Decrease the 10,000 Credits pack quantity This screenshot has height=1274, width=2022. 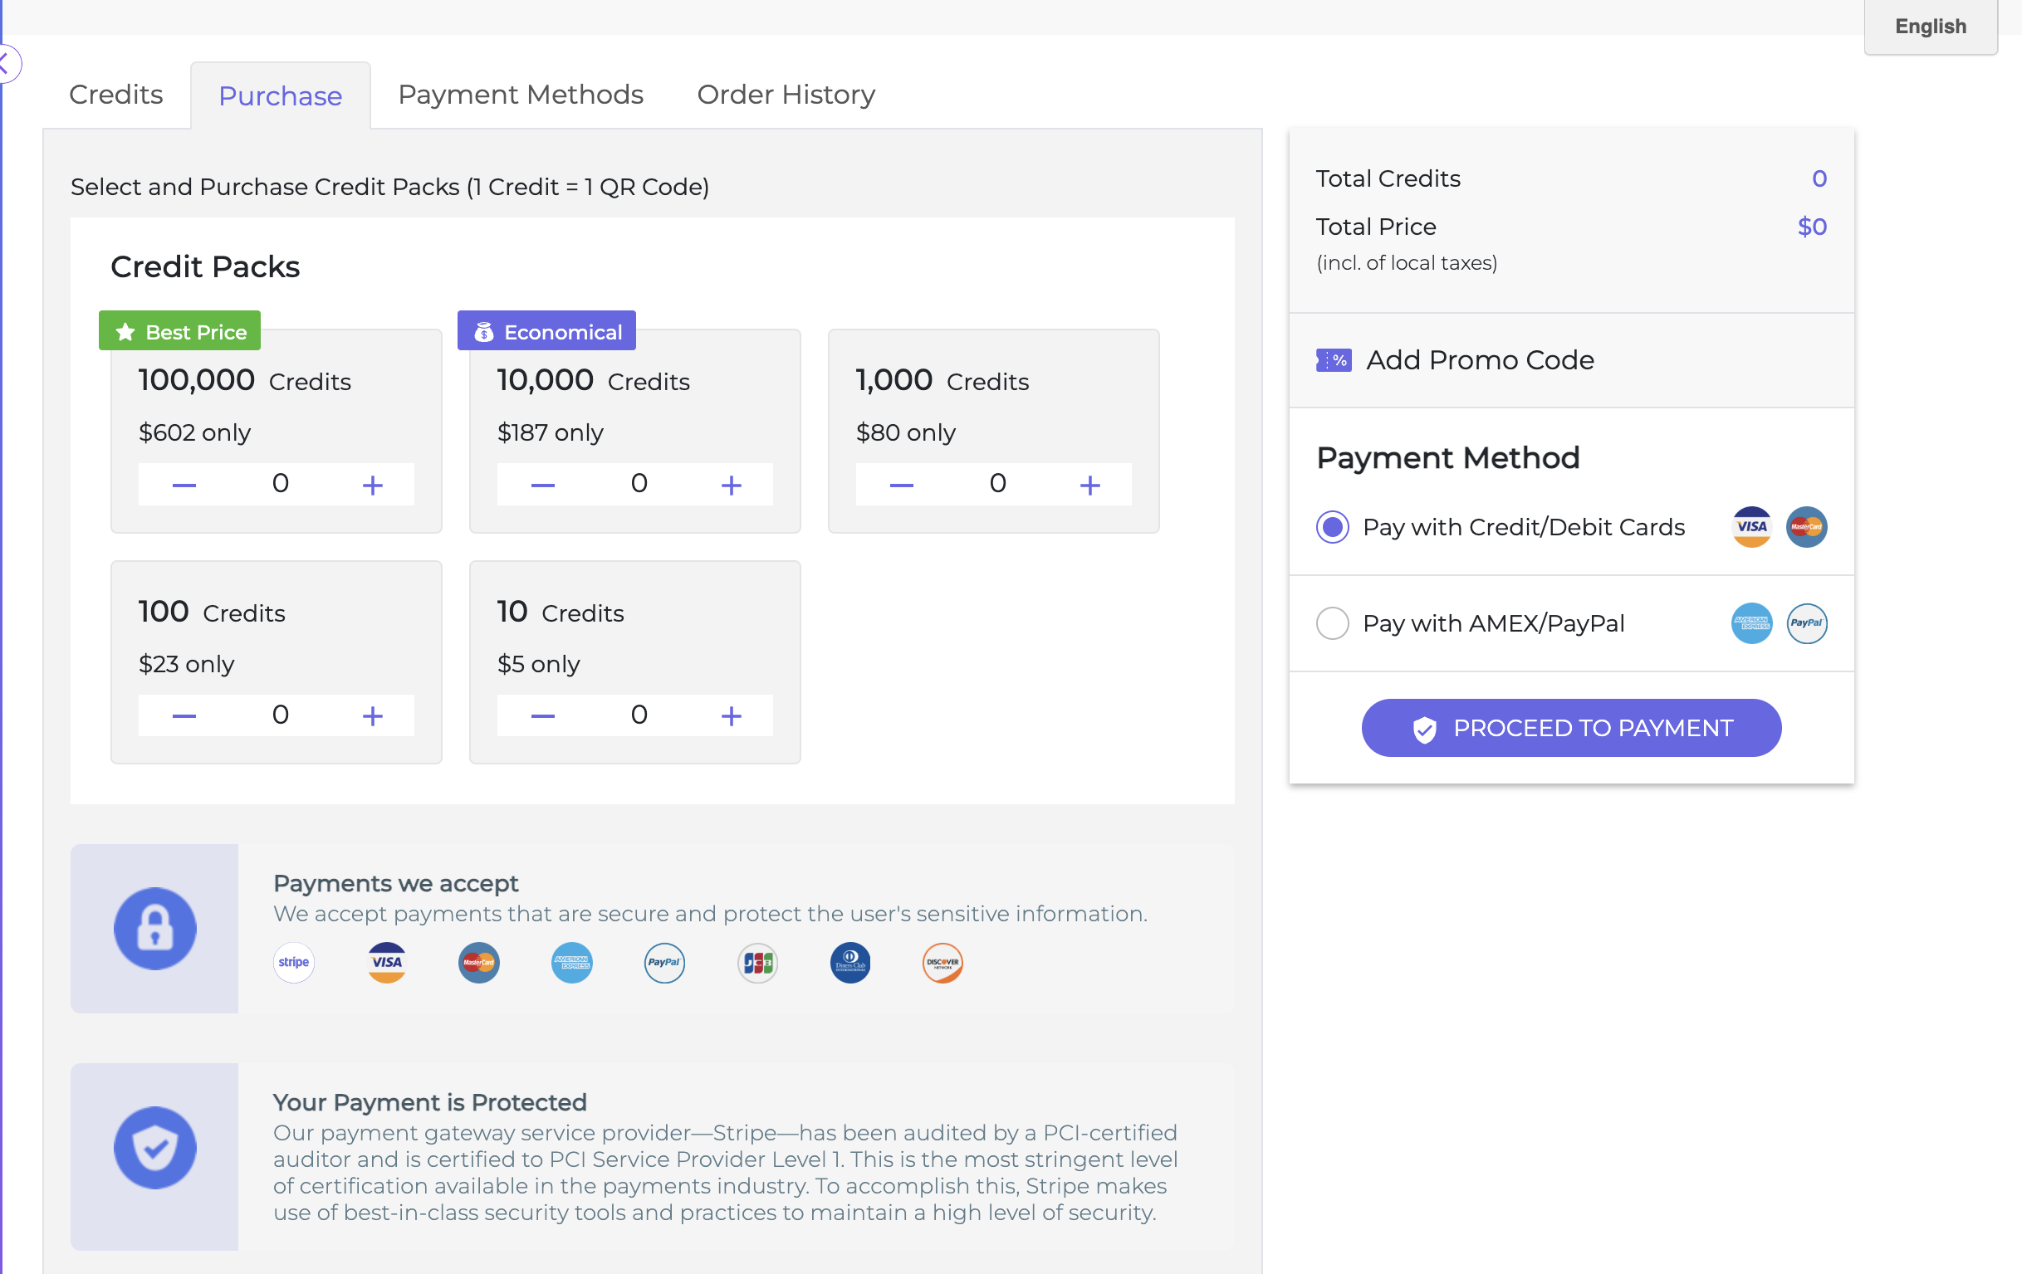click(542, 485)
